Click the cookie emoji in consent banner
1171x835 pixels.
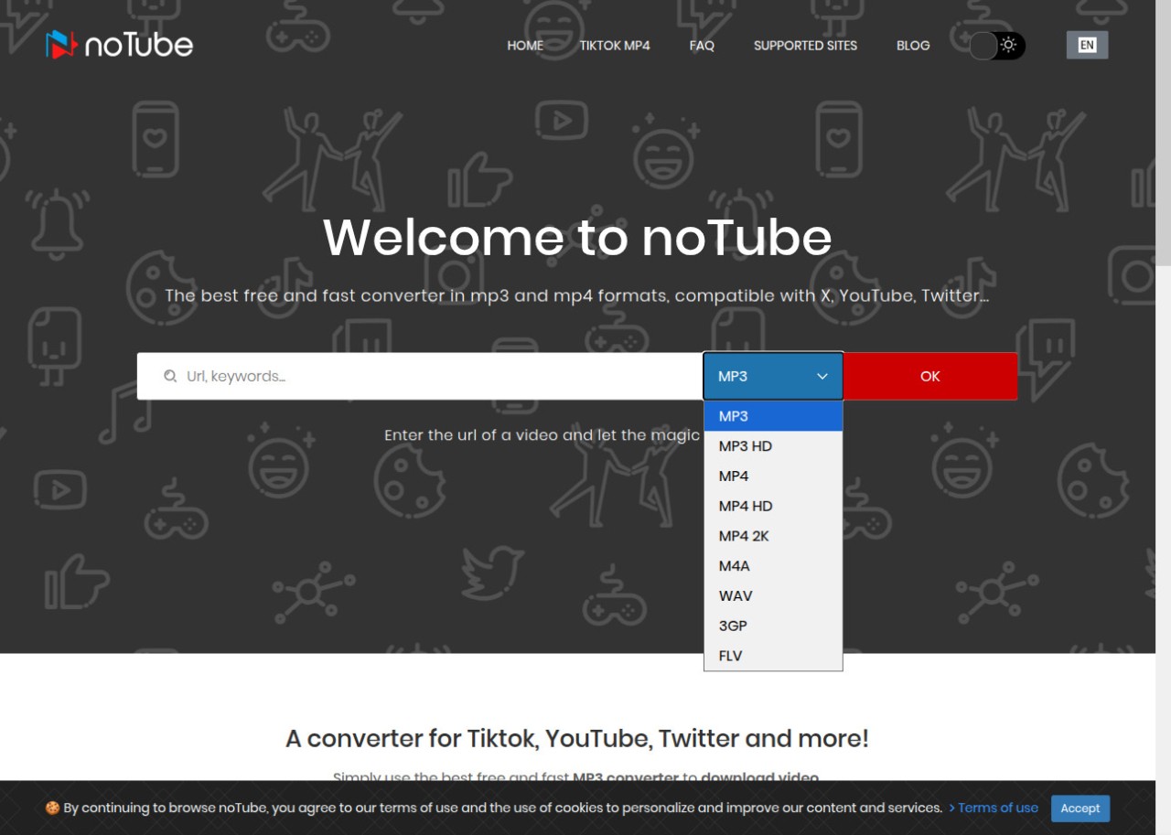point(52,808)
